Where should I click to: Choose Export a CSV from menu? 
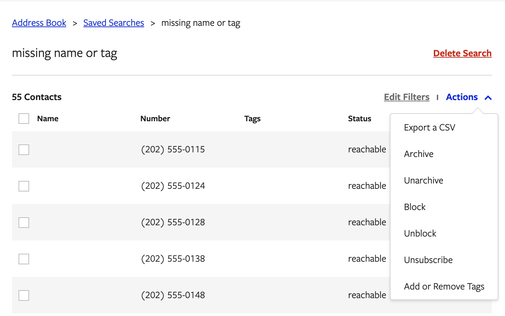pos(430,128)
